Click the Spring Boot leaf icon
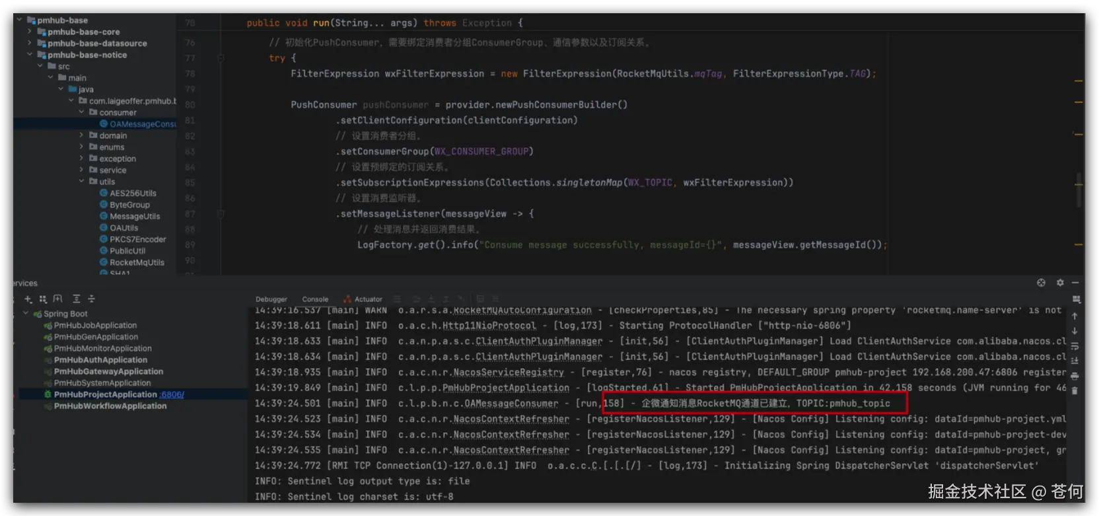 38,314
